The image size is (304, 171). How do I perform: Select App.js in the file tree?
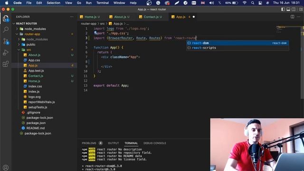coord(33,66)
